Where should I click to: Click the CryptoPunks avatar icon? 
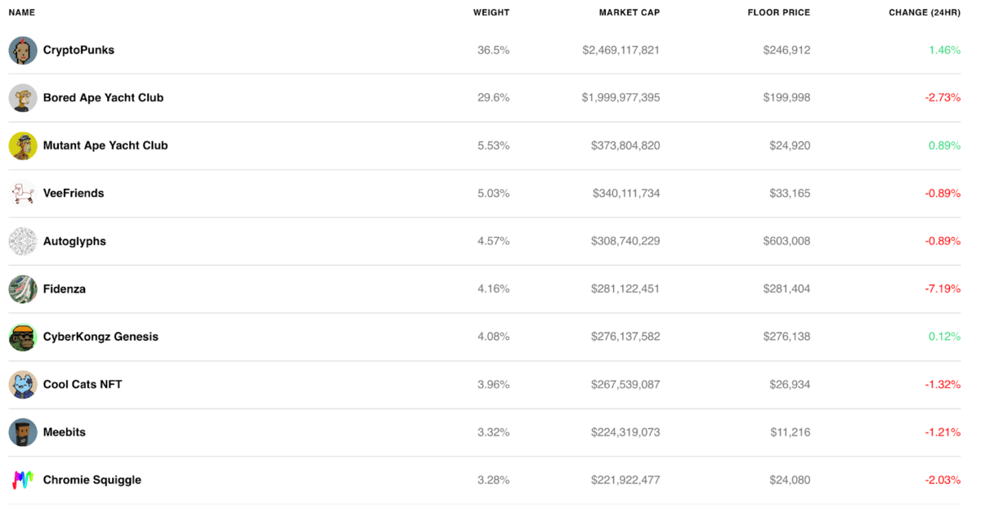[x=23, y=51]
